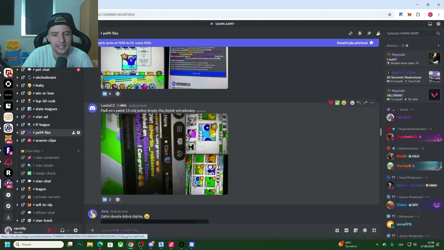Reply to LostixCZ message
The height and width of the screenshot is (250, 444).
(359, 103)
